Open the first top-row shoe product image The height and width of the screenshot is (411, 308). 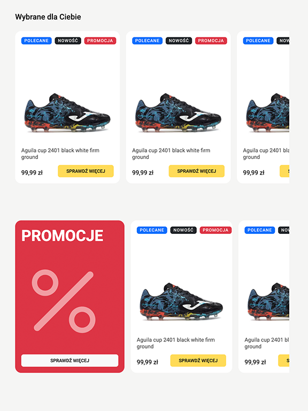click(x=67, y=113)
